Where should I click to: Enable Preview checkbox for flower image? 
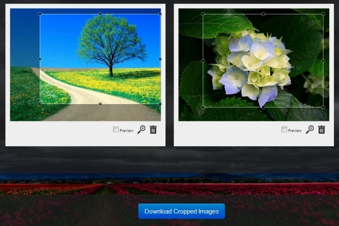pyautogui.click(x=285, y=129)
